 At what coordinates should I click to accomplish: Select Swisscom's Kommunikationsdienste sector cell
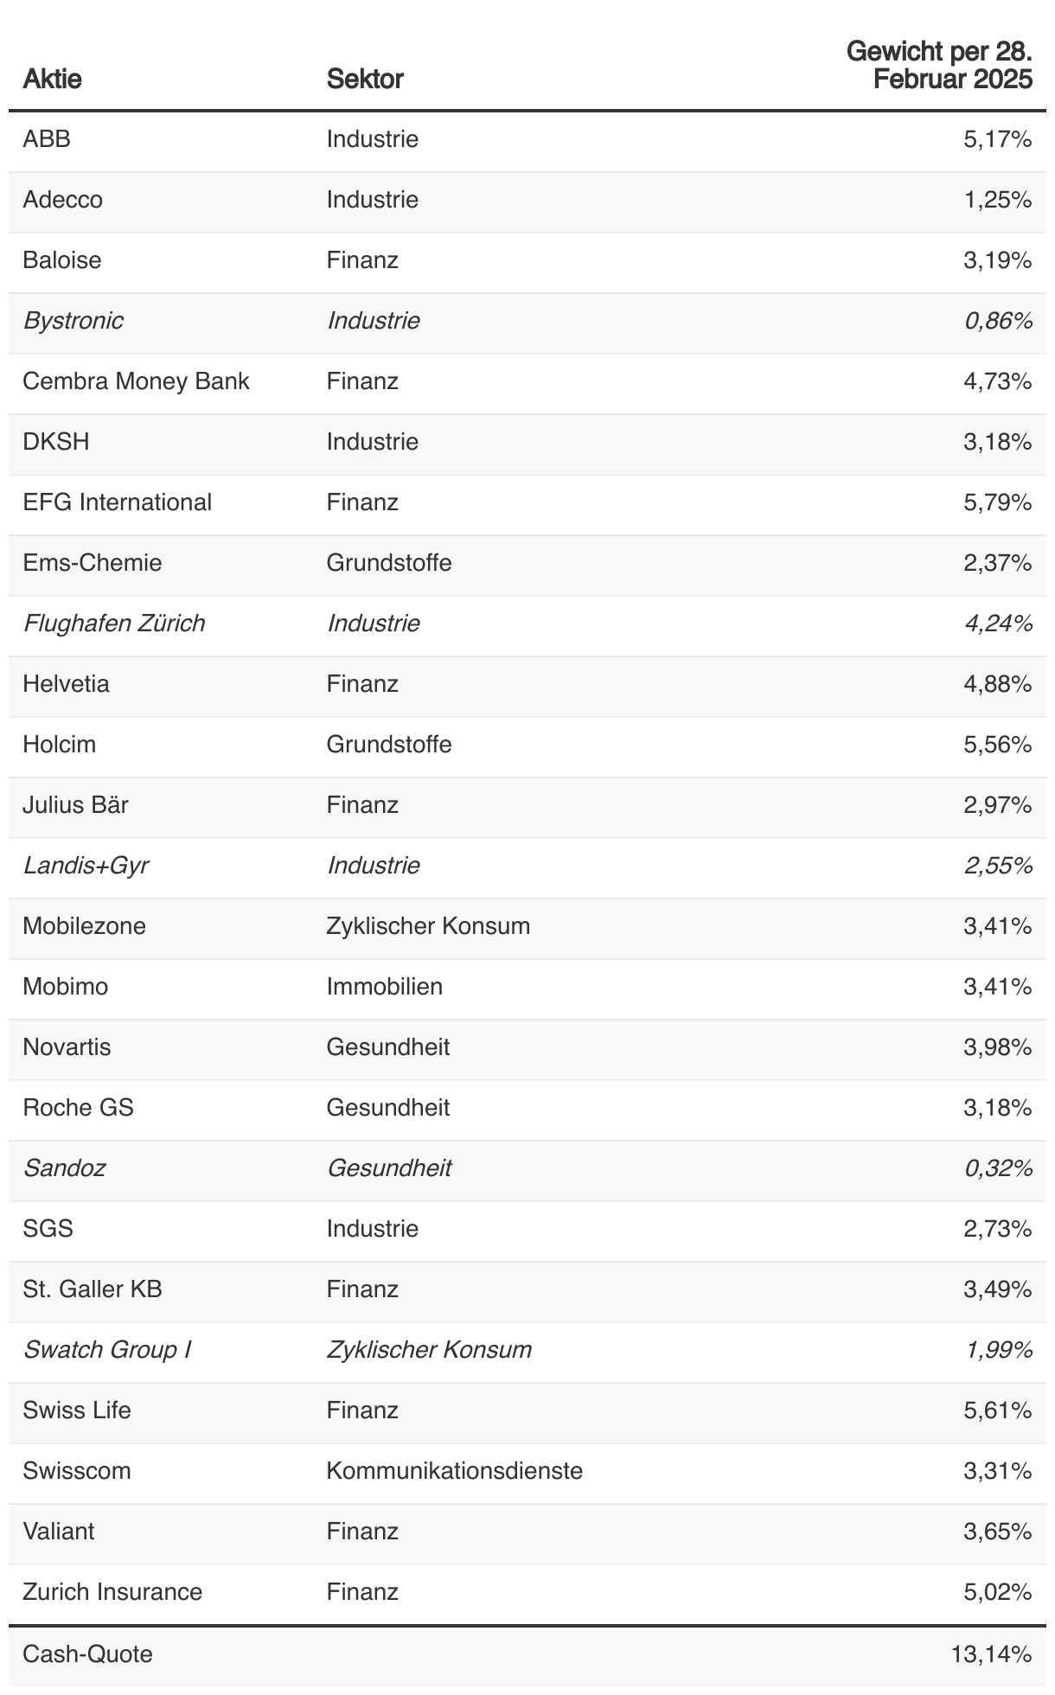[455, 1471]
